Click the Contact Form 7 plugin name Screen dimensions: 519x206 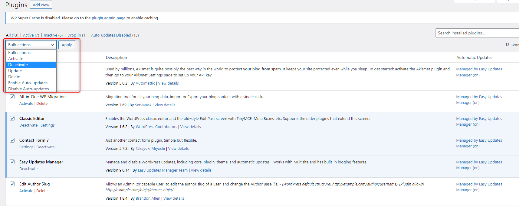click(x=34, y=140)
